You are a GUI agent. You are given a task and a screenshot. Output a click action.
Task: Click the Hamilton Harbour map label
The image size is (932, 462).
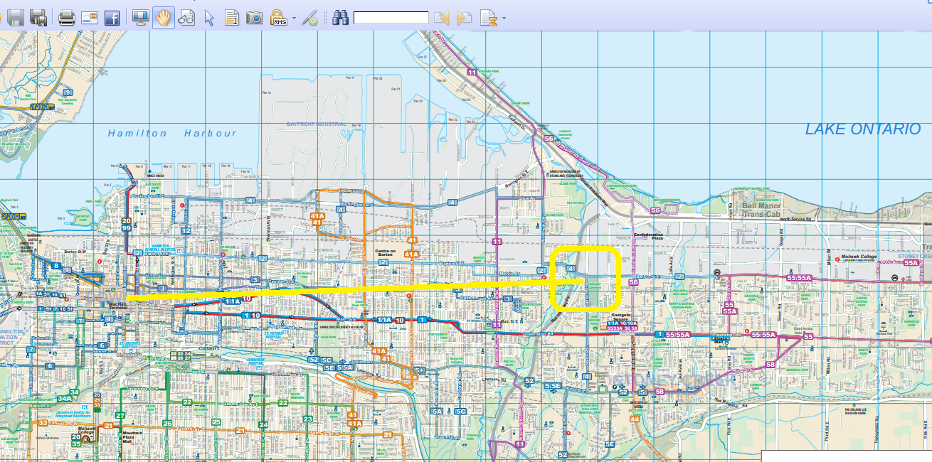(171, 133)
